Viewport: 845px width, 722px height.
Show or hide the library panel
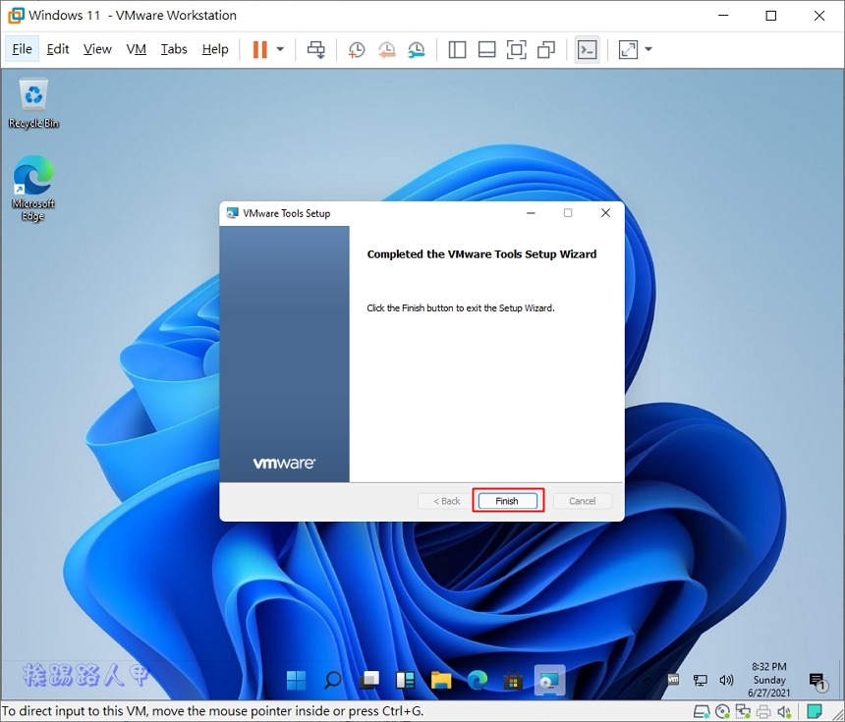[x=457, y=49]
